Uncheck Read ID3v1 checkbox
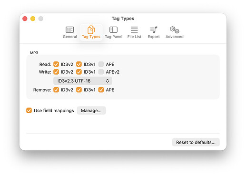 (x=79, y=64)
